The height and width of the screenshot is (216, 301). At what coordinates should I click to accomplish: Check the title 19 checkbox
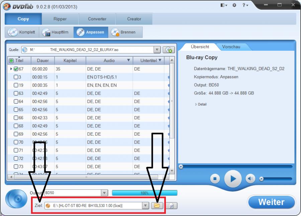coord(16,85)
